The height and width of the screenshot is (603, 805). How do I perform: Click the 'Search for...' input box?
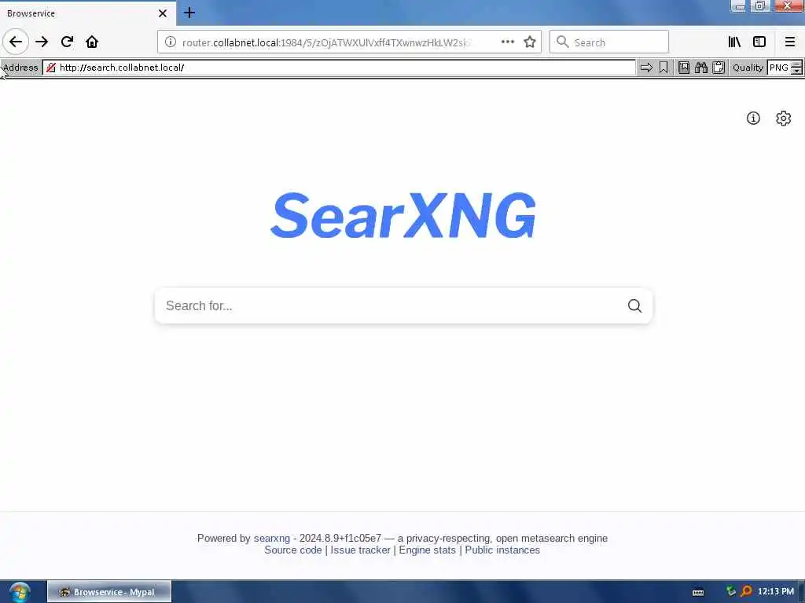tap(390, 306)
